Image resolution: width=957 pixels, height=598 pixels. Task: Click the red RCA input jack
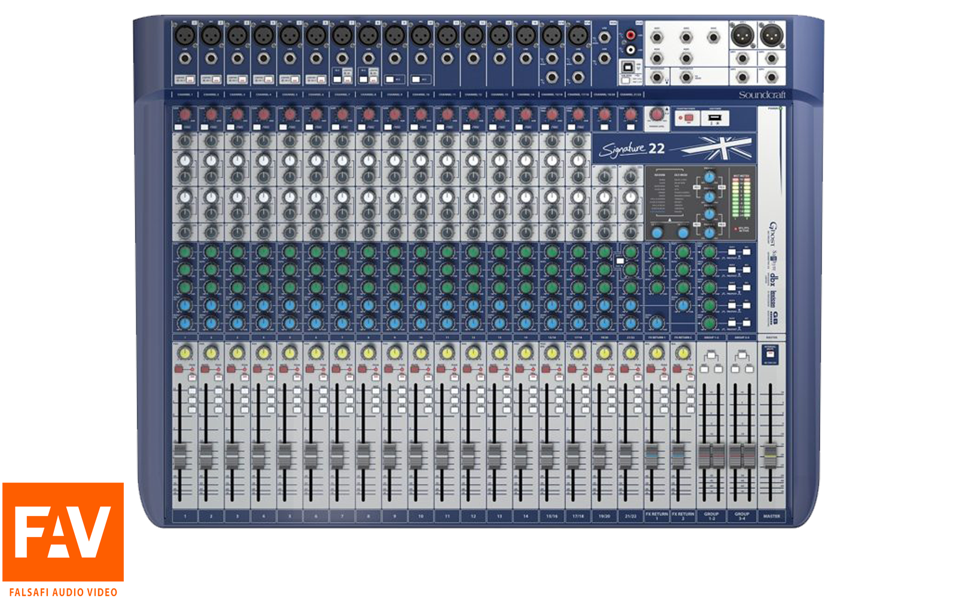[630, 36]
